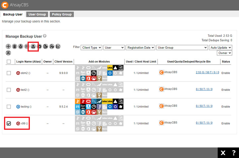This screenshot has height=158, width=239.
Task: Click the circular refresh arrow toolbar icon
Action: 40,46
